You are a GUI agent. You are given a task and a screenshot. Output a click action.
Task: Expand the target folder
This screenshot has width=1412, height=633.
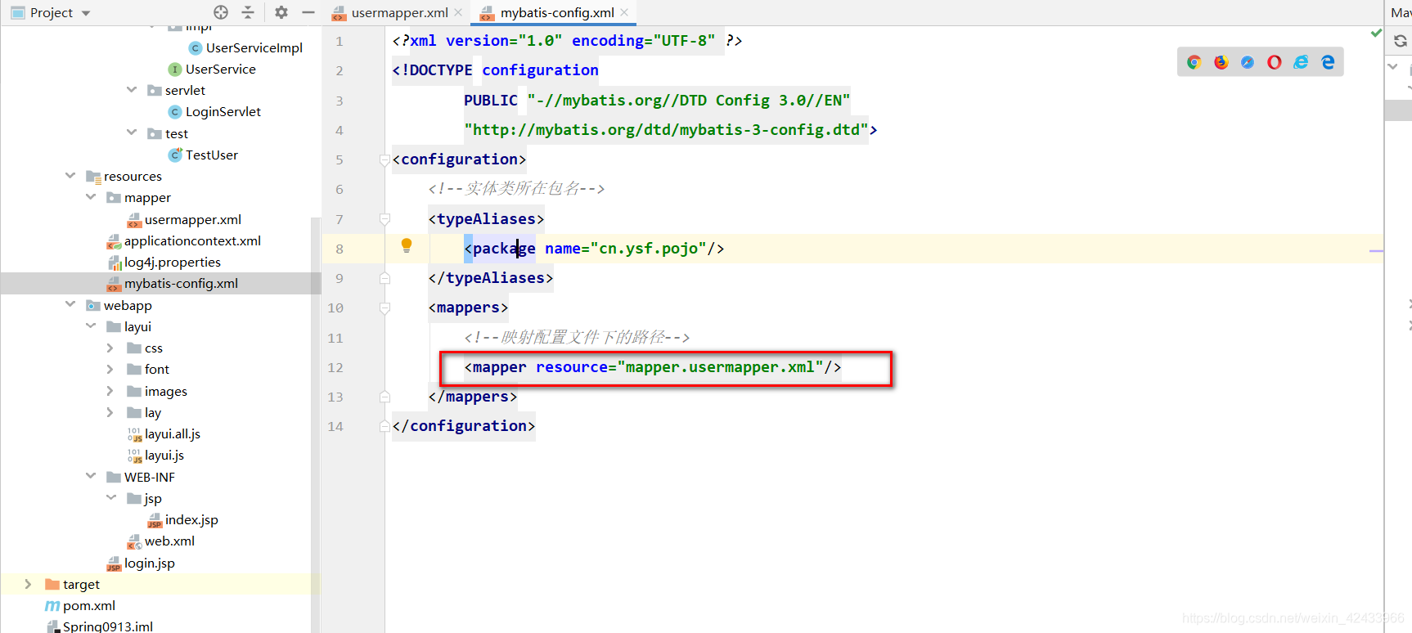29,584
